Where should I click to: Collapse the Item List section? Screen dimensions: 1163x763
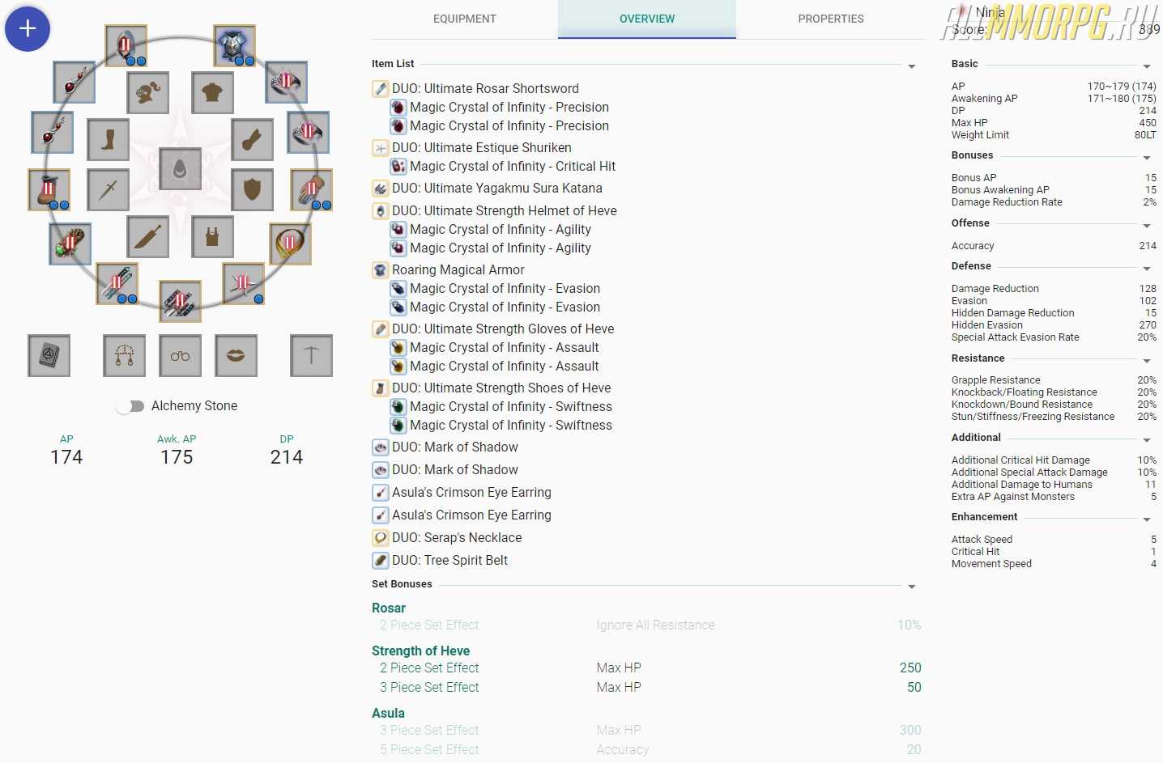point(912,66)
